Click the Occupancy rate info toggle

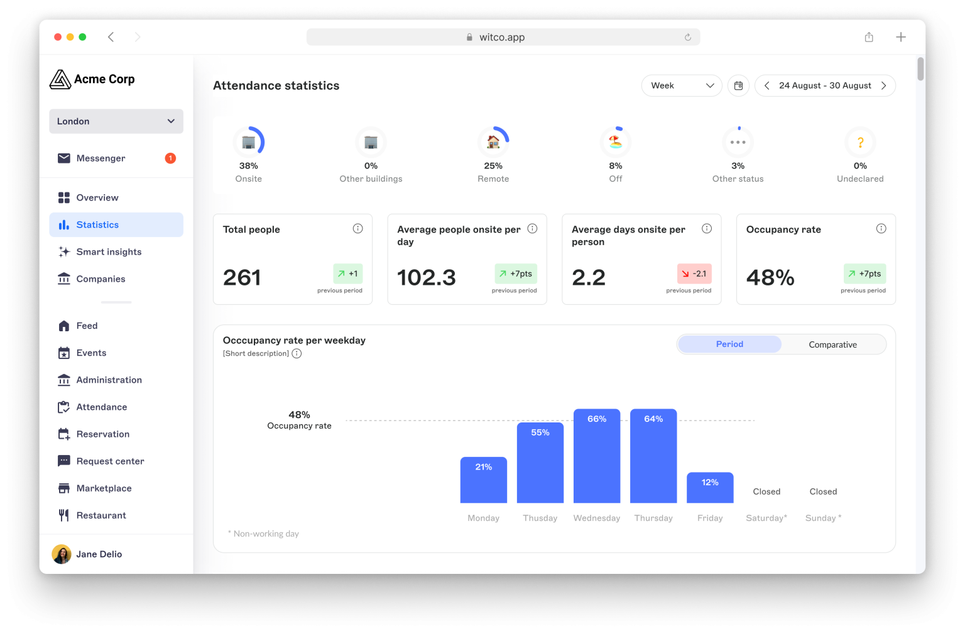(881, 228)
